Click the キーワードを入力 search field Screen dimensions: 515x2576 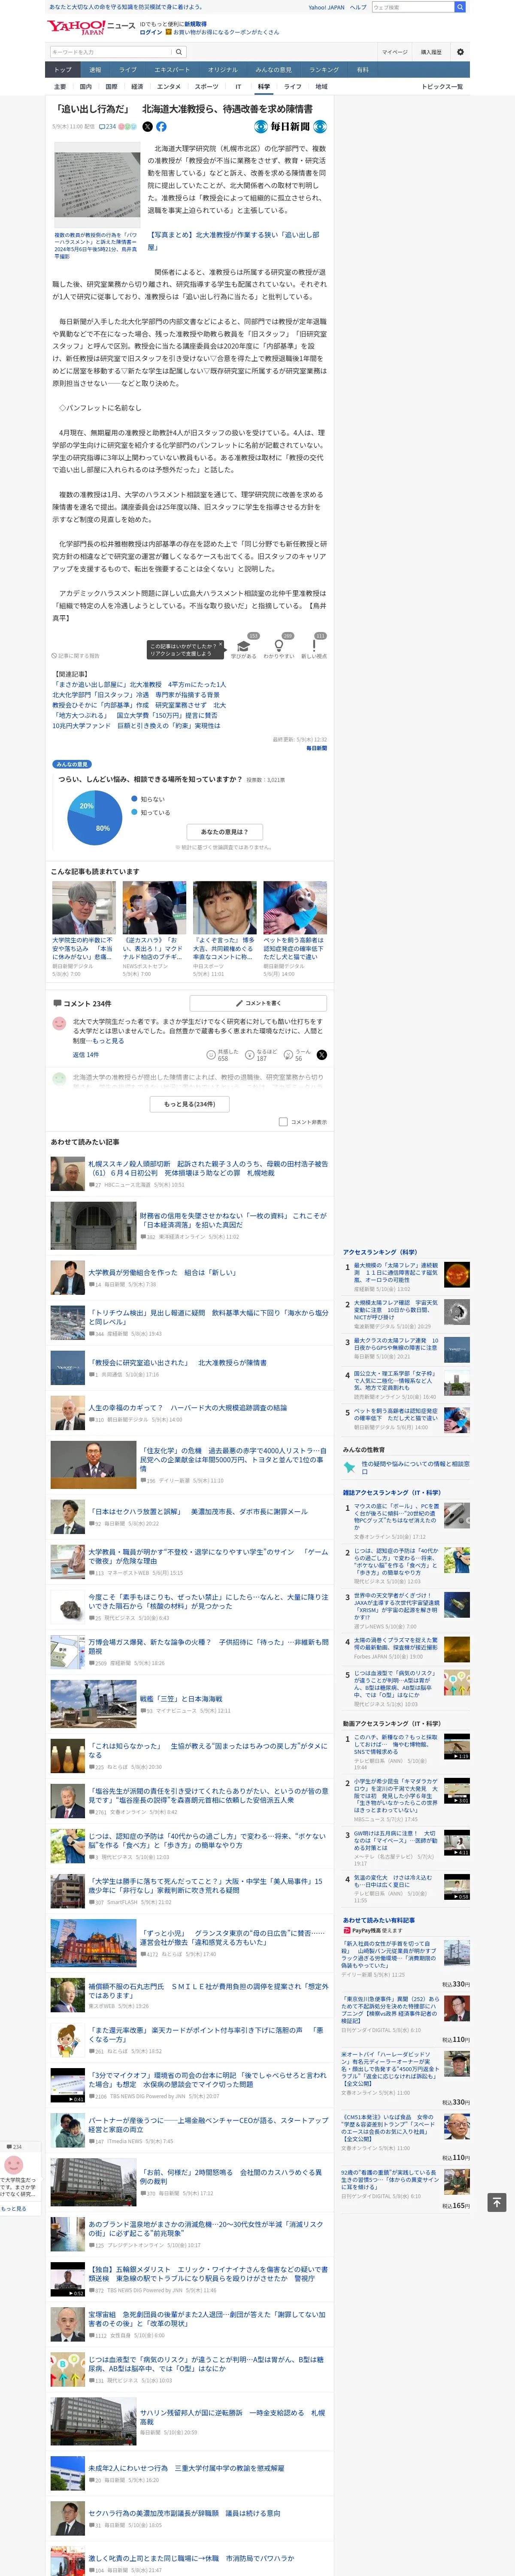point(111,52)
